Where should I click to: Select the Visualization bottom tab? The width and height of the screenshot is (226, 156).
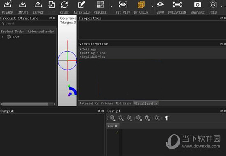tap(146, 104)
